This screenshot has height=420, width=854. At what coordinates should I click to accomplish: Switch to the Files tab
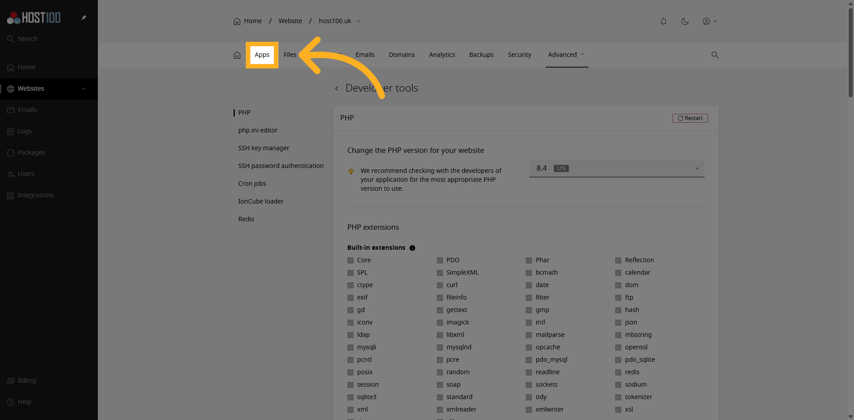tap(290, 55)
